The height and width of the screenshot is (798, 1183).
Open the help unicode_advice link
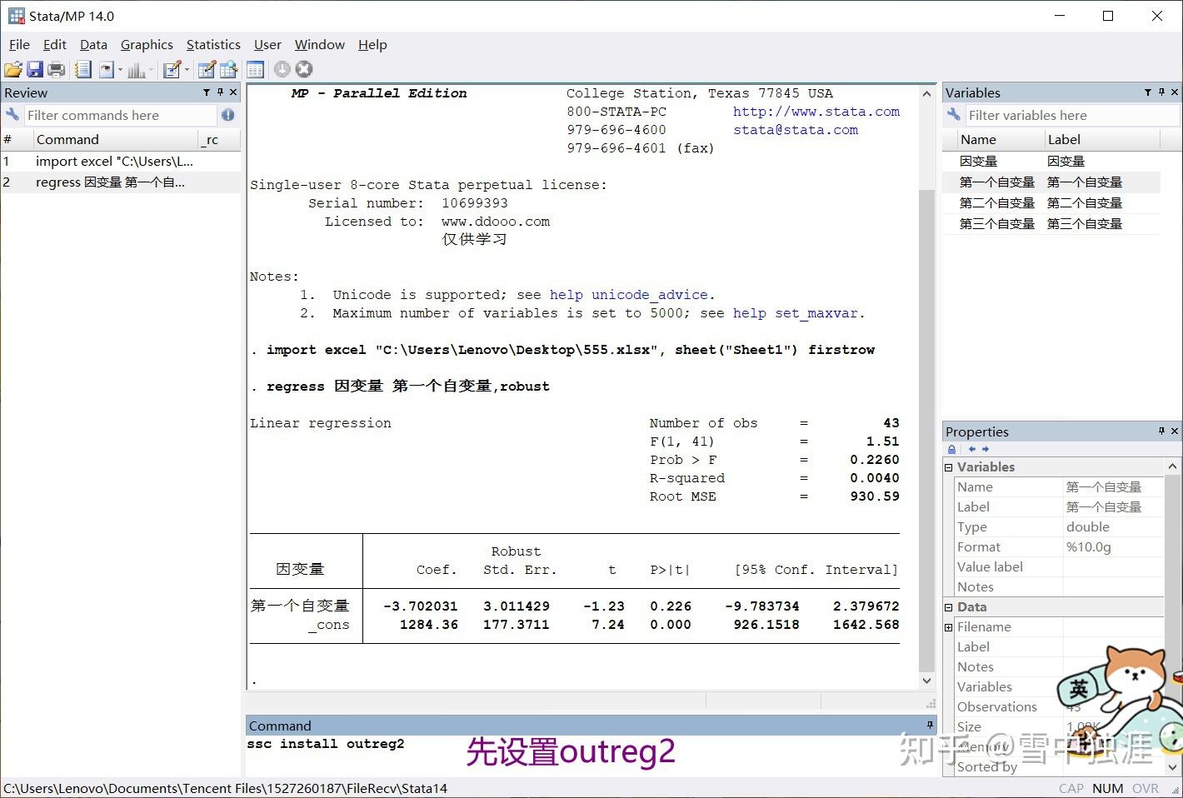click(628, 295)
